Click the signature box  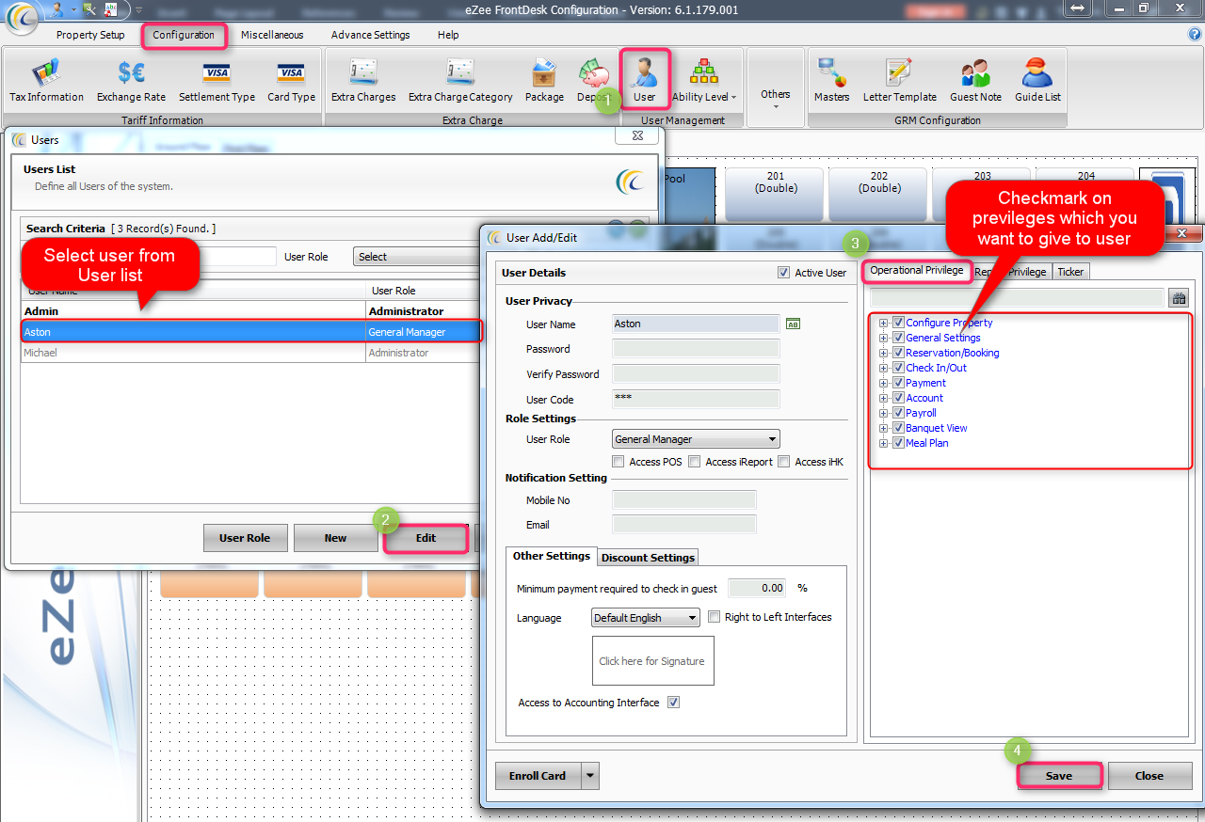pos(652,661)
